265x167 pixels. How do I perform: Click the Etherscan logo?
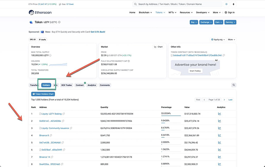click(40, 13)
